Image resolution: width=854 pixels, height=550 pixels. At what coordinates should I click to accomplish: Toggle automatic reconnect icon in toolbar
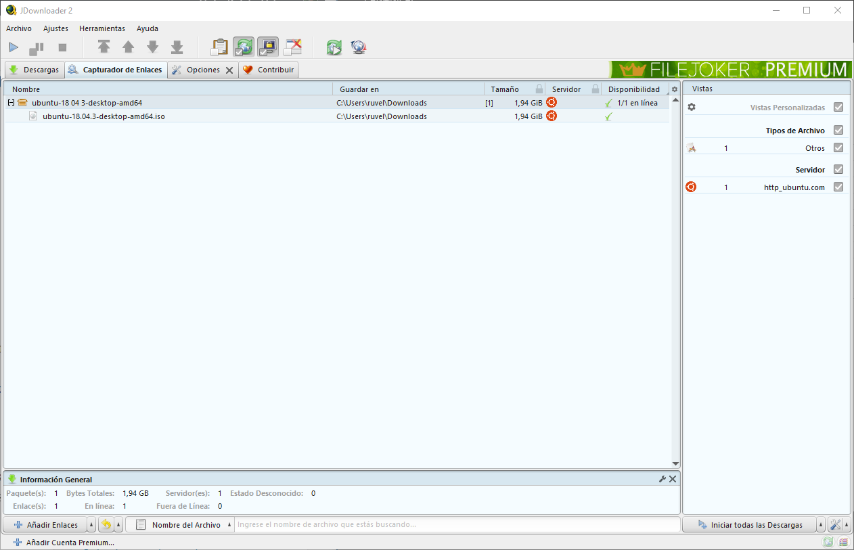(244, 47)
